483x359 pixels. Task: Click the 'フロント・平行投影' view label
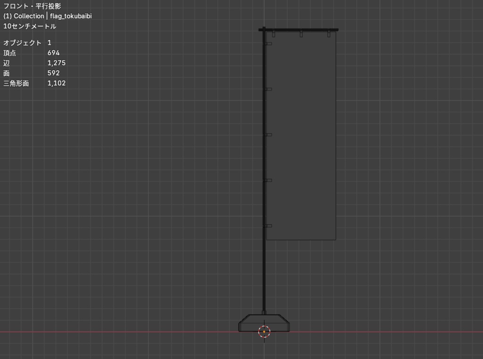33,6
